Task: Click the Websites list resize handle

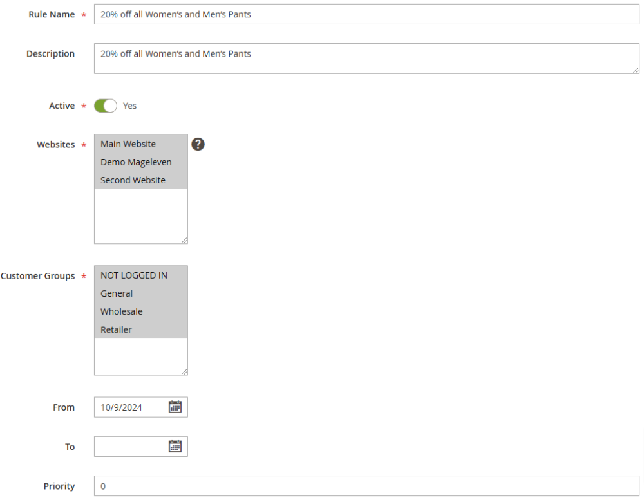Action: pyautogui.click(x=184, y=240)
